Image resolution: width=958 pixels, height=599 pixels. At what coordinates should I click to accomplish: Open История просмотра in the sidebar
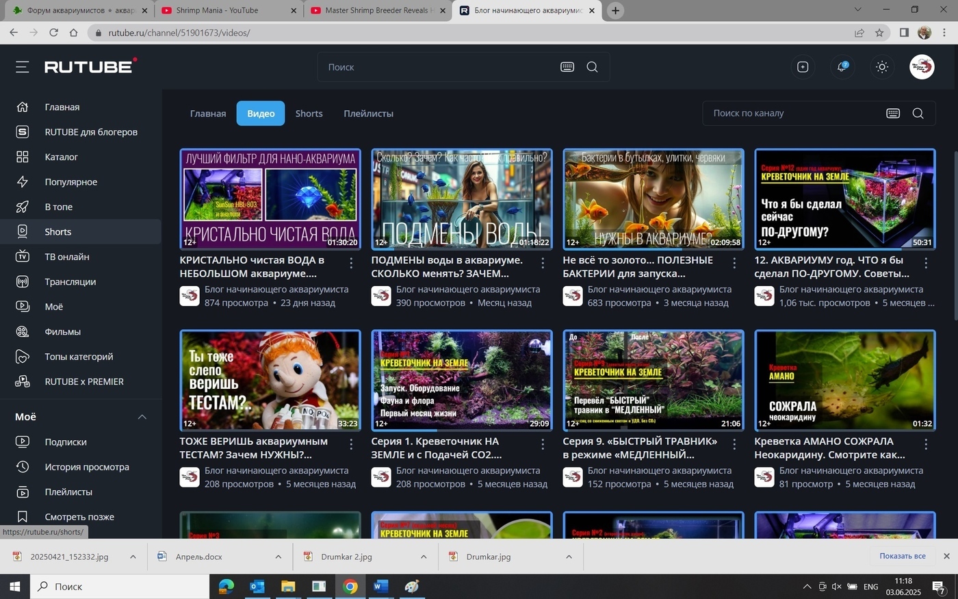[81, 467]
